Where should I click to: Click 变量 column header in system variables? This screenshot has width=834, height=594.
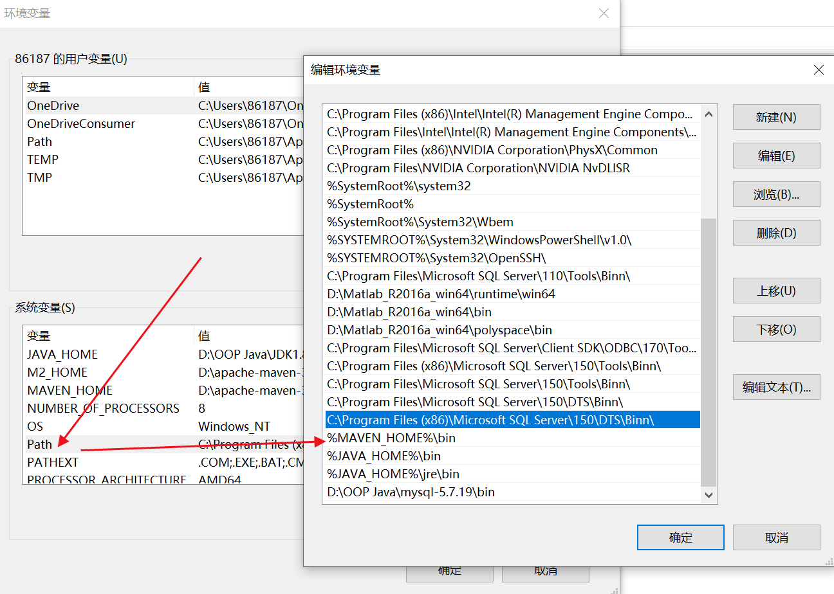(108, 336)
